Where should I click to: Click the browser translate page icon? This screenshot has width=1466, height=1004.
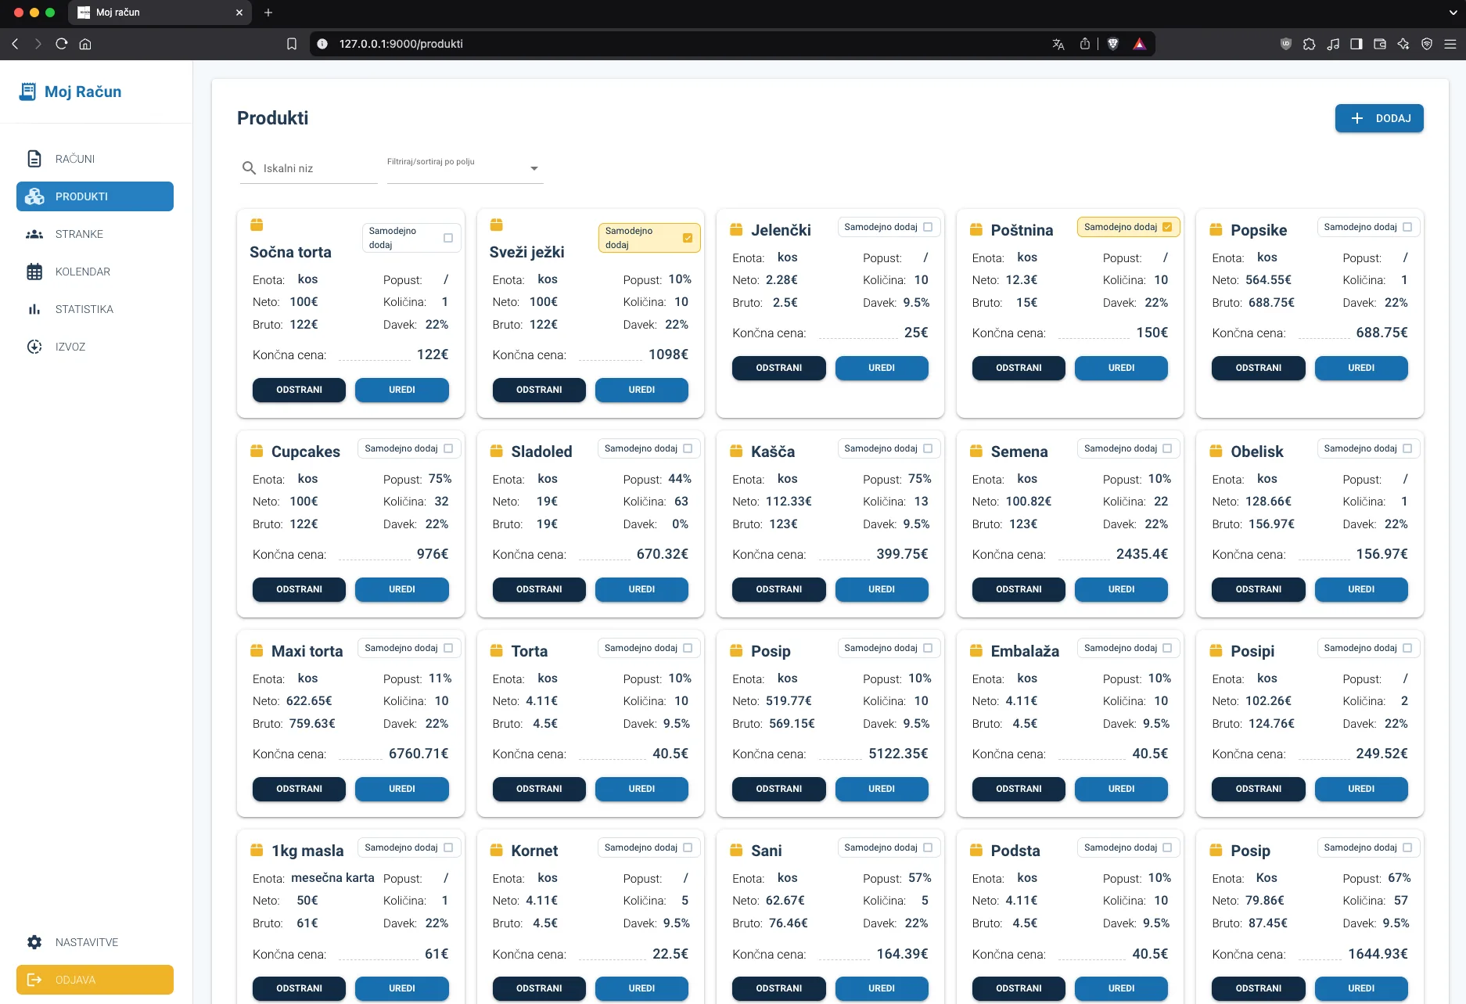pos(1058,44)
